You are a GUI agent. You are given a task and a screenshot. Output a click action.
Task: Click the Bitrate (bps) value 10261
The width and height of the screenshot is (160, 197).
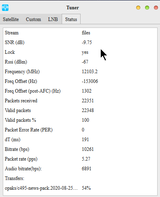(87, 149)
